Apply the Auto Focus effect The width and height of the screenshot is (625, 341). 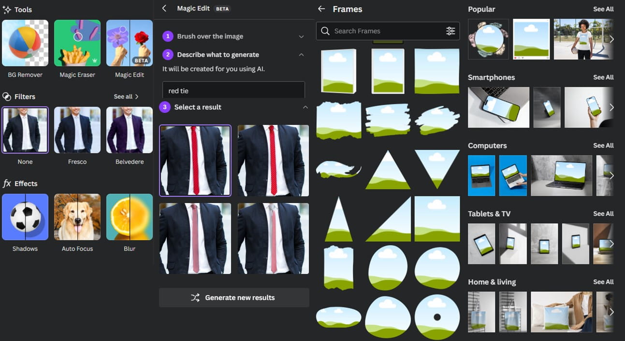click(x=77, y=217)
